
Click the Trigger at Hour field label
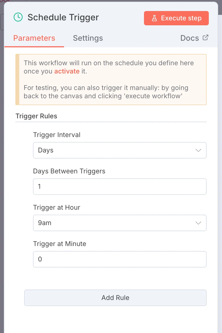[x=57, y=208]
